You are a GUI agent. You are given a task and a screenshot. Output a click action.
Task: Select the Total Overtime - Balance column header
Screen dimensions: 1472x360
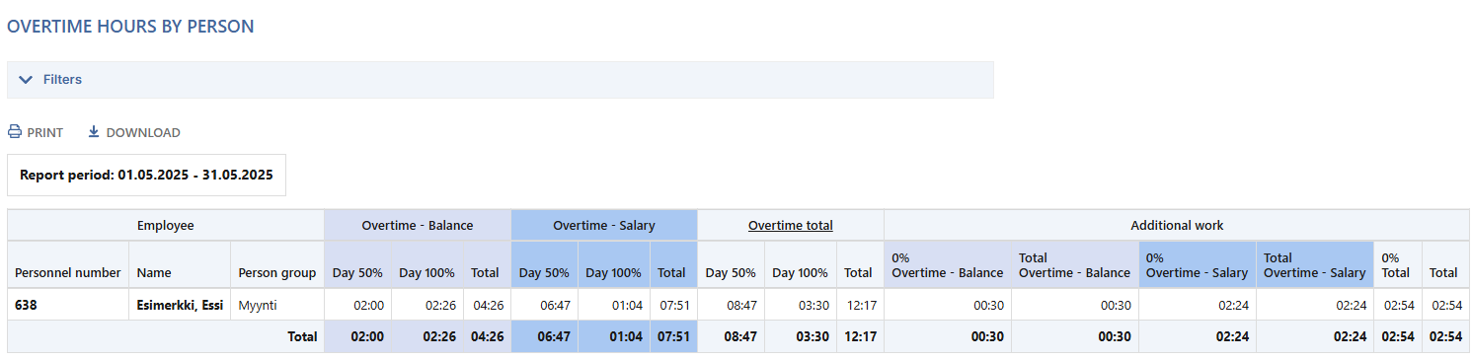pyautogui.click(x=1074, y=265)
